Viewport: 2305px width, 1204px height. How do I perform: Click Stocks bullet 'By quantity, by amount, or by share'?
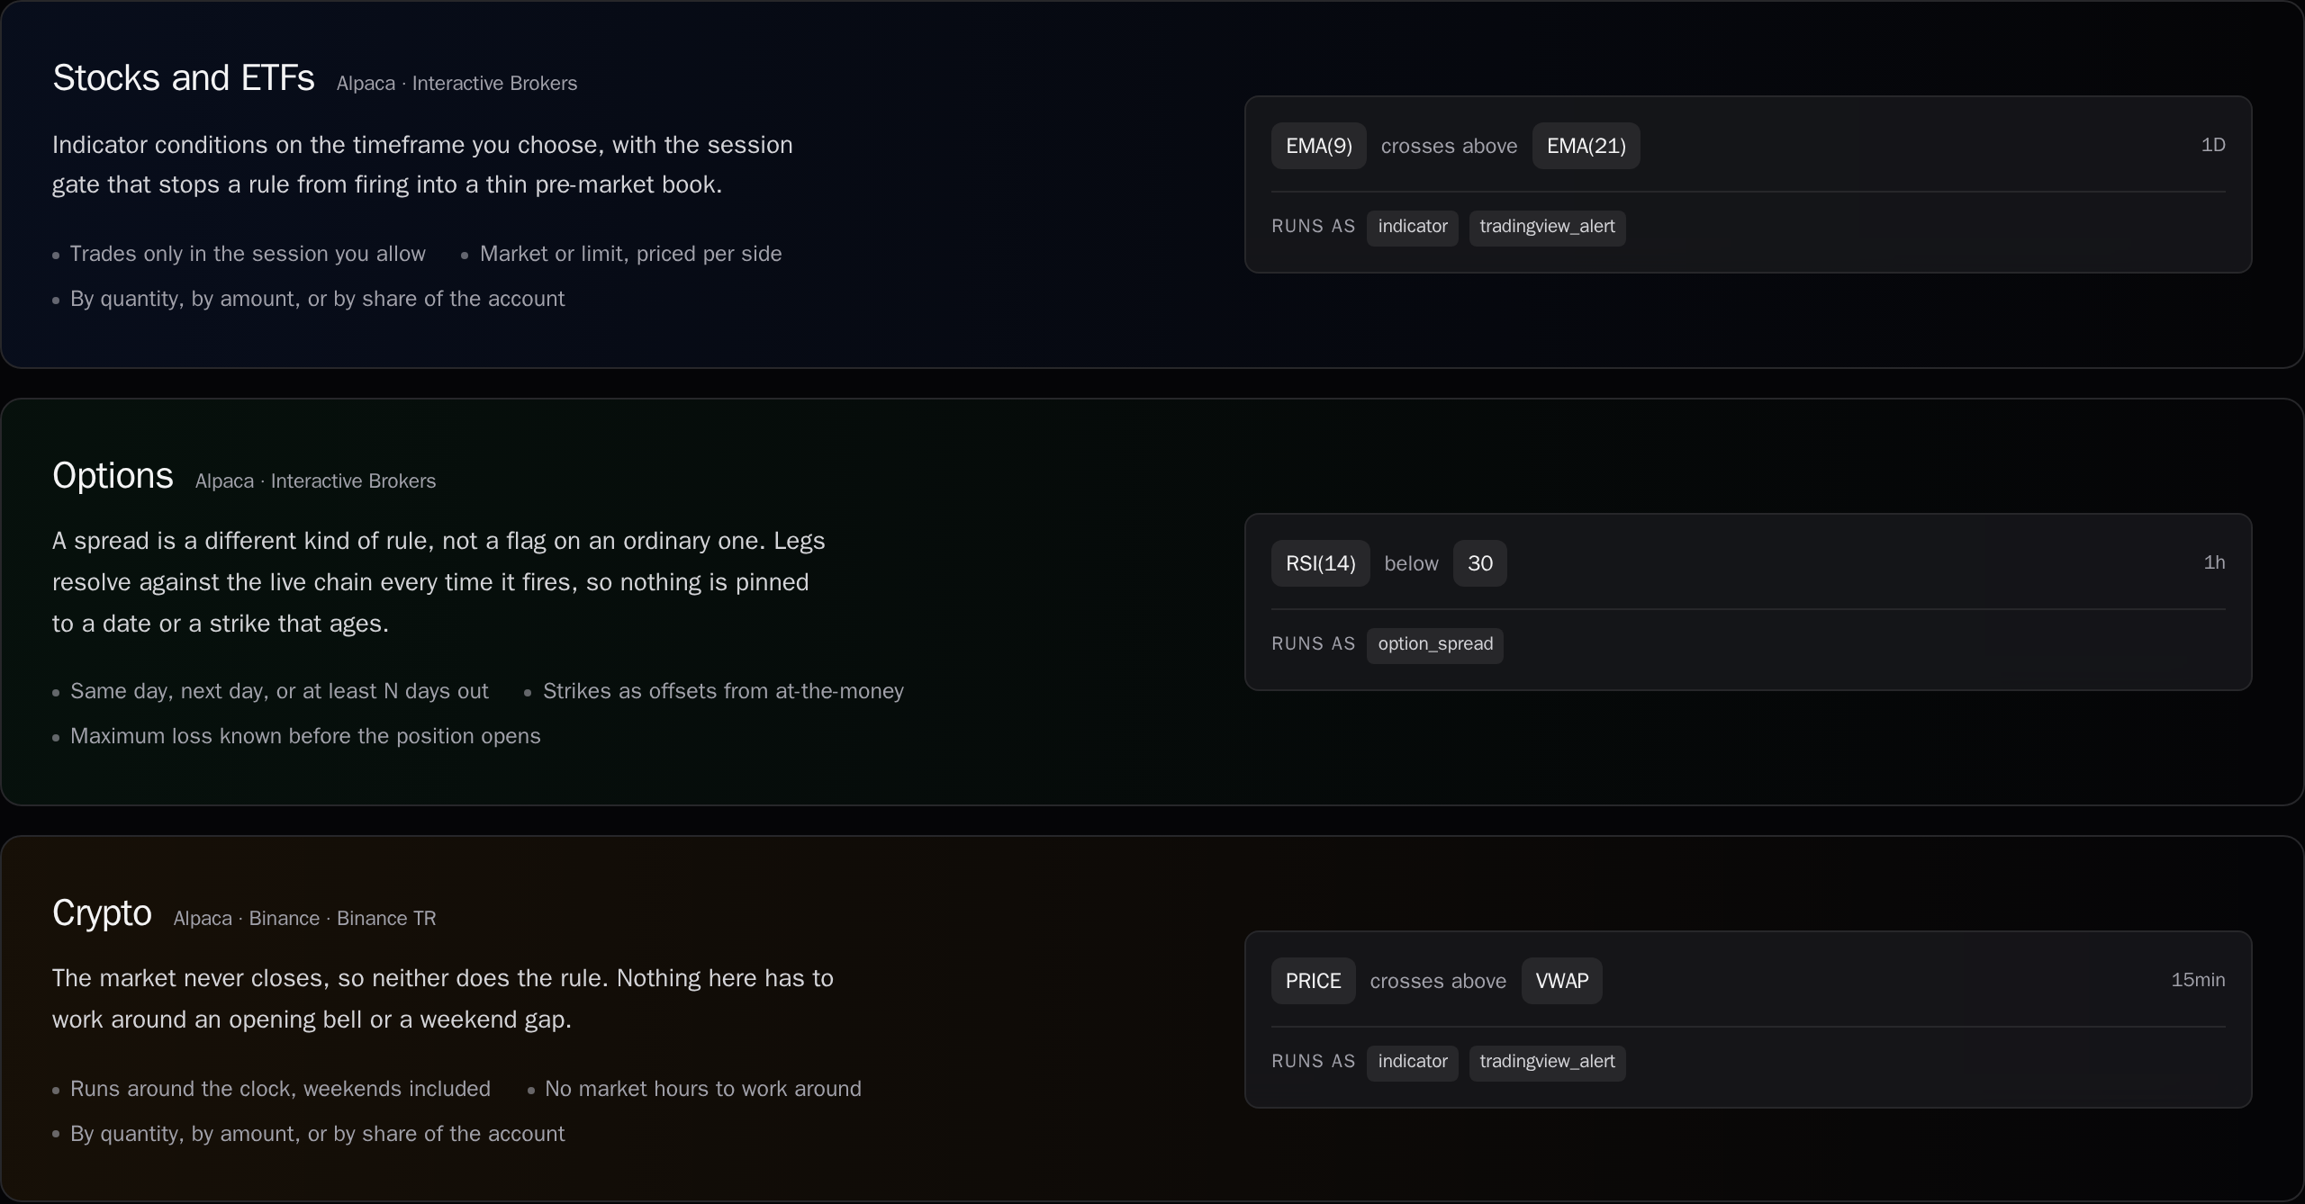[317, 299]
